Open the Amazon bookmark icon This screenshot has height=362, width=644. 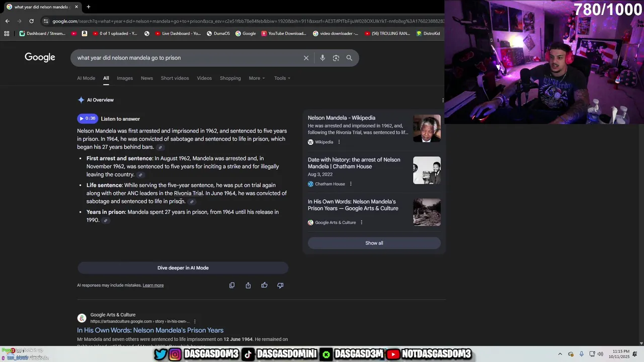85,34
